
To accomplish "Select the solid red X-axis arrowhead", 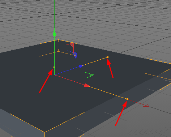I will point(87,86).
